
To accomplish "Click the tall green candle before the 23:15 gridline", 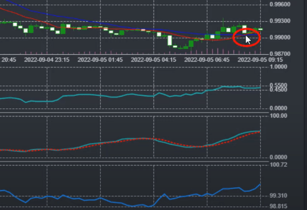I will [31, 29].
